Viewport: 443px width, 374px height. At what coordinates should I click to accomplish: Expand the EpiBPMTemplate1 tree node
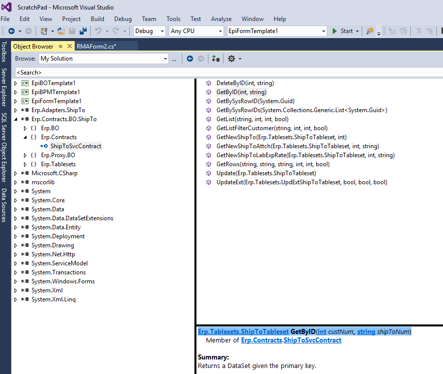(16, 92)
